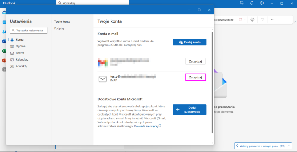Open Ogólne settings category

click(x=20, y=46)
